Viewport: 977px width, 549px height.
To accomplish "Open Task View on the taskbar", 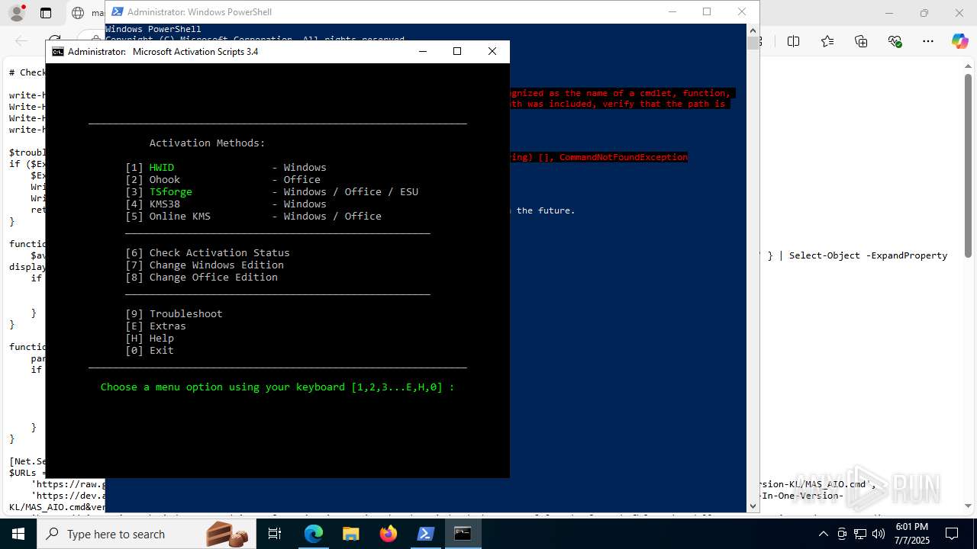I will tap(275, 534).
